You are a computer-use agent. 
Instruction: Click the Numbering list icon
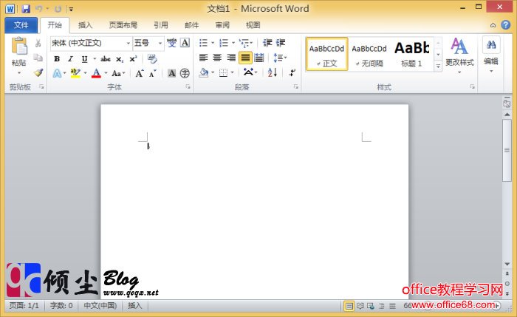[224, 43]
